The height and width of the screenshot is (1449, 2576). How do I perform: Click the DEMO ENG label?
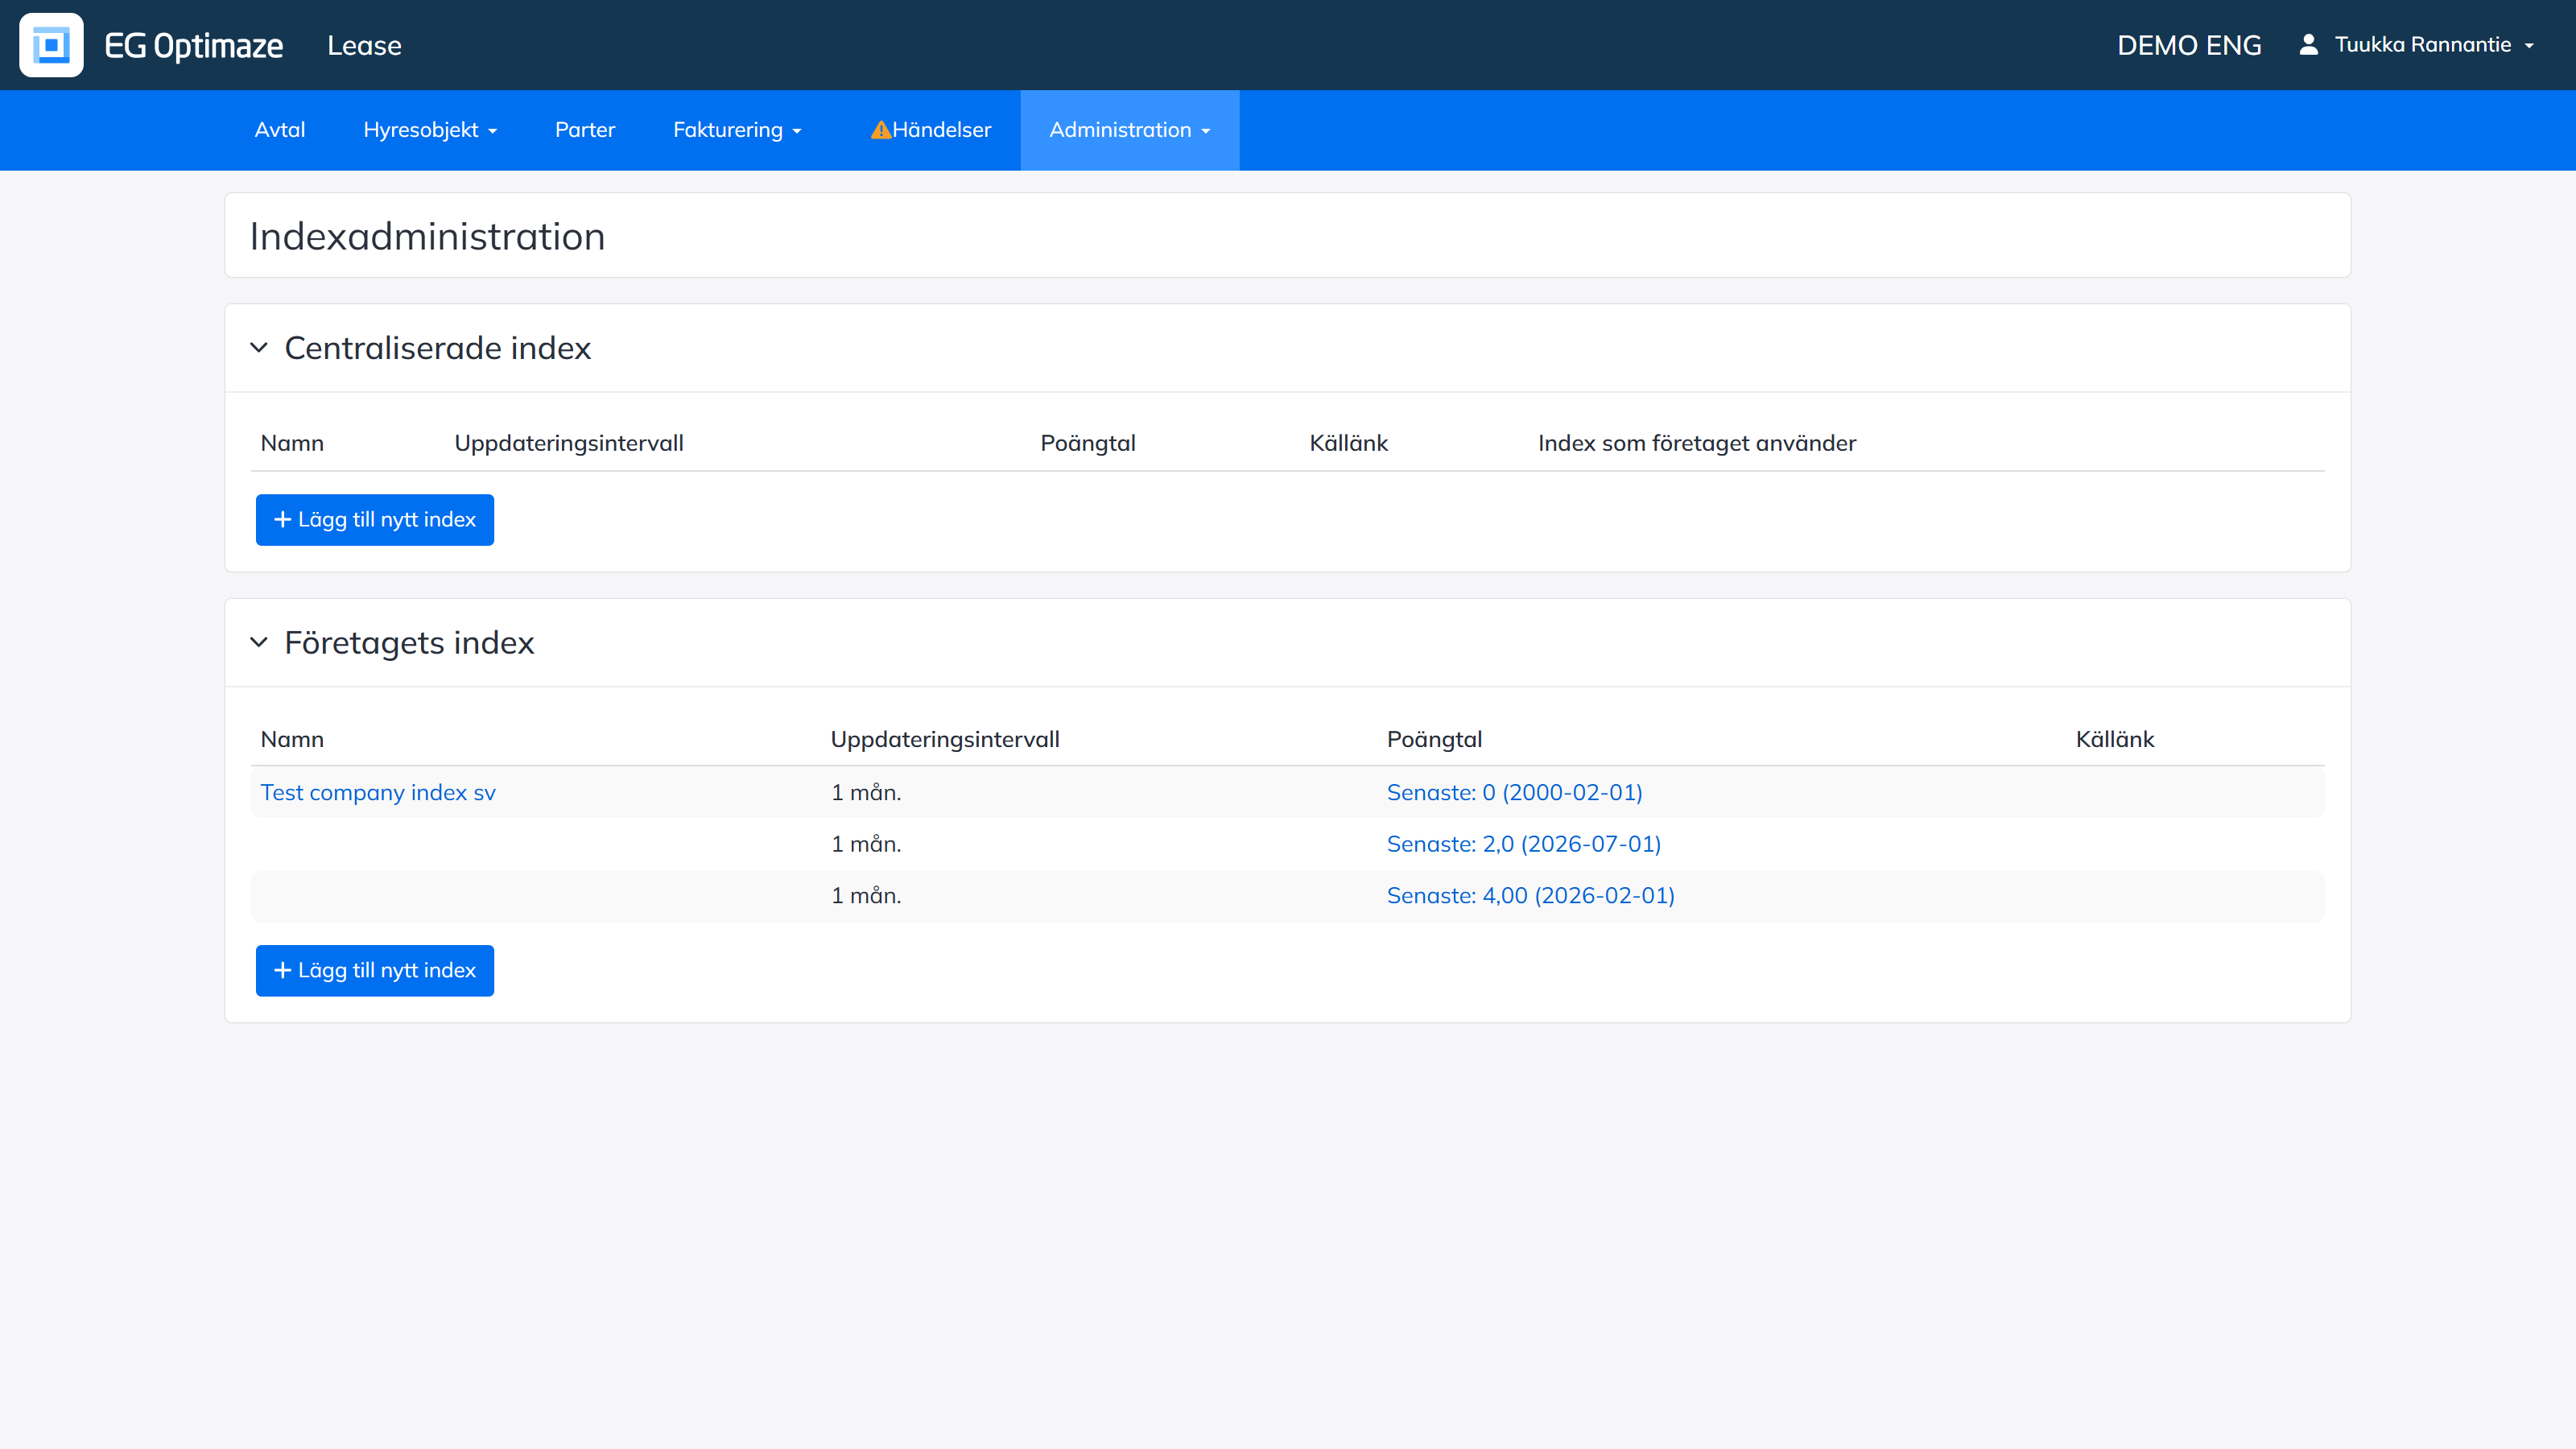(x=2189, y=46)
